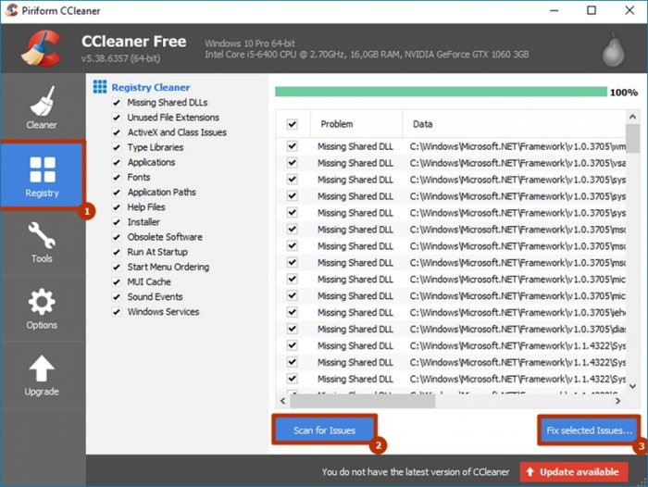Select the Registry section in sidebar

42,176
